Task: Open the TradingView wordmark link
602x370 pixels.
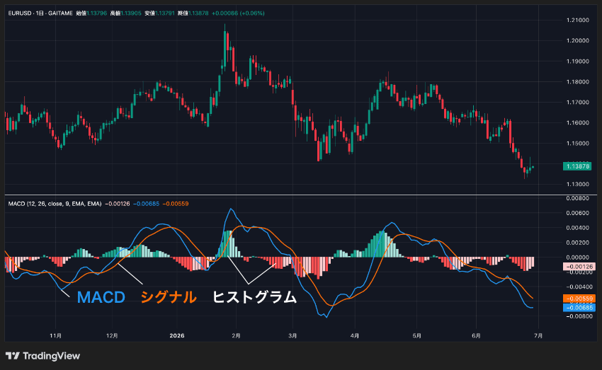Action: point(52,356)
